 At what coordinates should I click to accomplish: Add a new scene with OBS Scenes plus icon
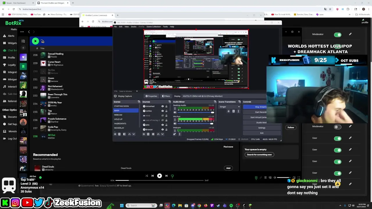click(x=115, y=134)
